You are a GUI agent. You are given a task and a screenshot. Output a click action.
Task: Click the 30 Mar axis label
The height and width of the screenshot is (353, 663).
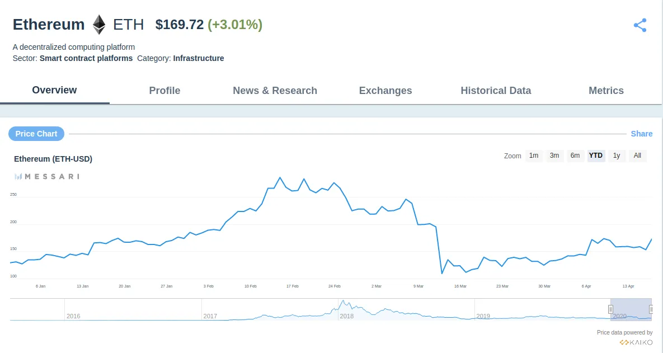[544, 286]
